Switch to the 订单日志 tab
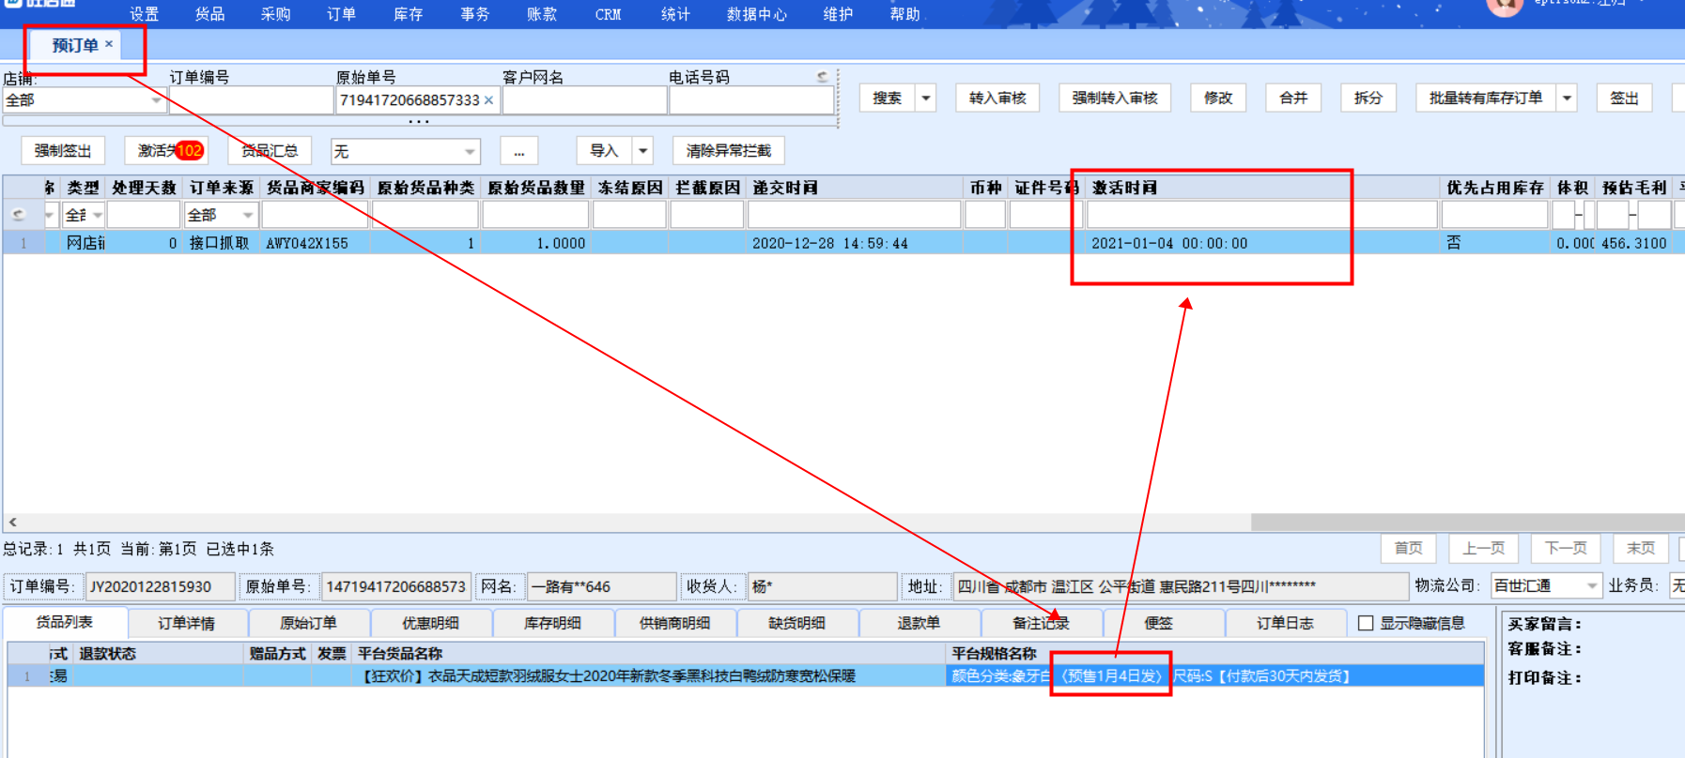Screen dimensions: 1685x758 coord(1284,623)
